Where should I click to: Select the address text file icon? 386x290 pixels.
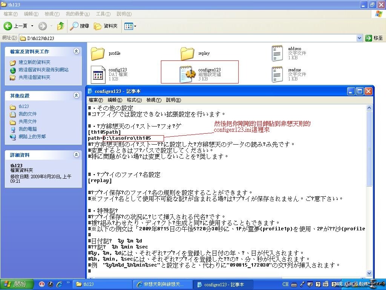click(x=277, y=53)
